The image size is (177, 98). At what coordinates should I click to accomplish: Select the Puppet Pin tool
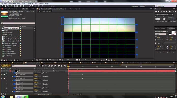pyautogui.click(x=42, y=6)
